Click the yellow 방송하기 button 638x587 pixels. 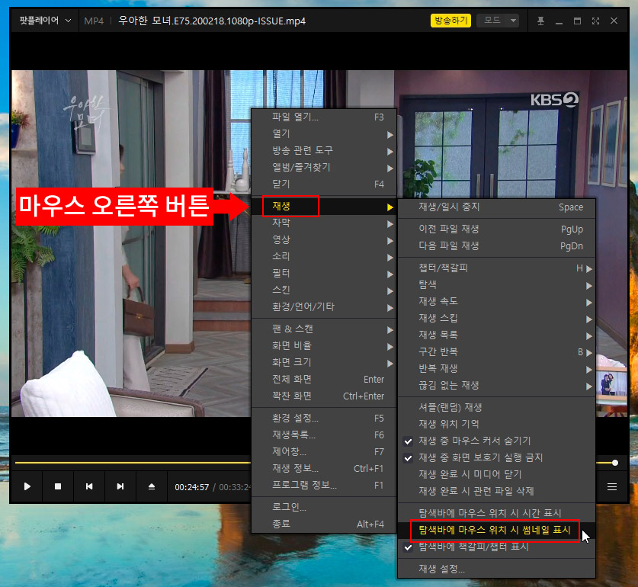[x=450, y=21]
